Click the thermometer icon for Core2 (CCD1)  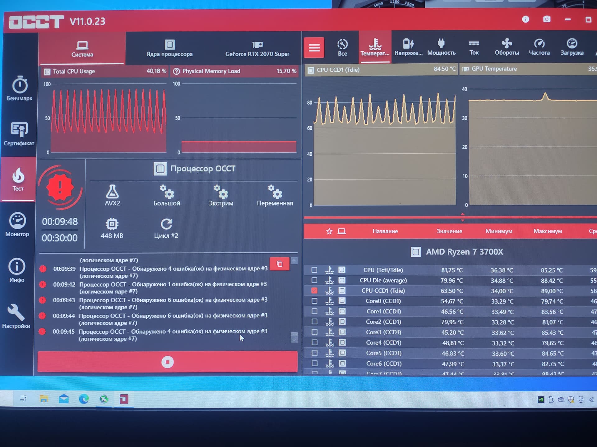[x=330, y=322]
